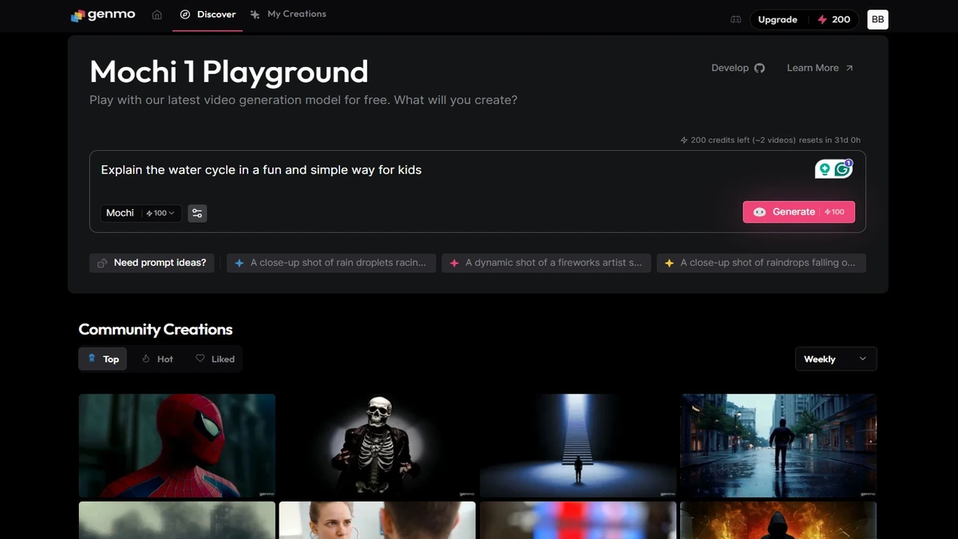Expand the Mochi model dropdown
958x539 pixels.
tap(141, 213)
